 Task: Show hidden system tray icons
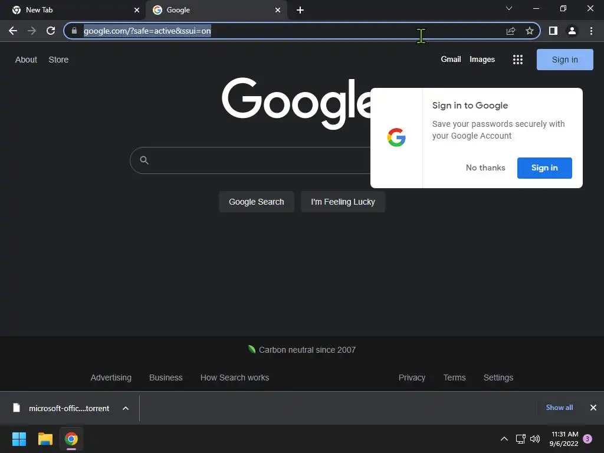(x=504, y=439)
